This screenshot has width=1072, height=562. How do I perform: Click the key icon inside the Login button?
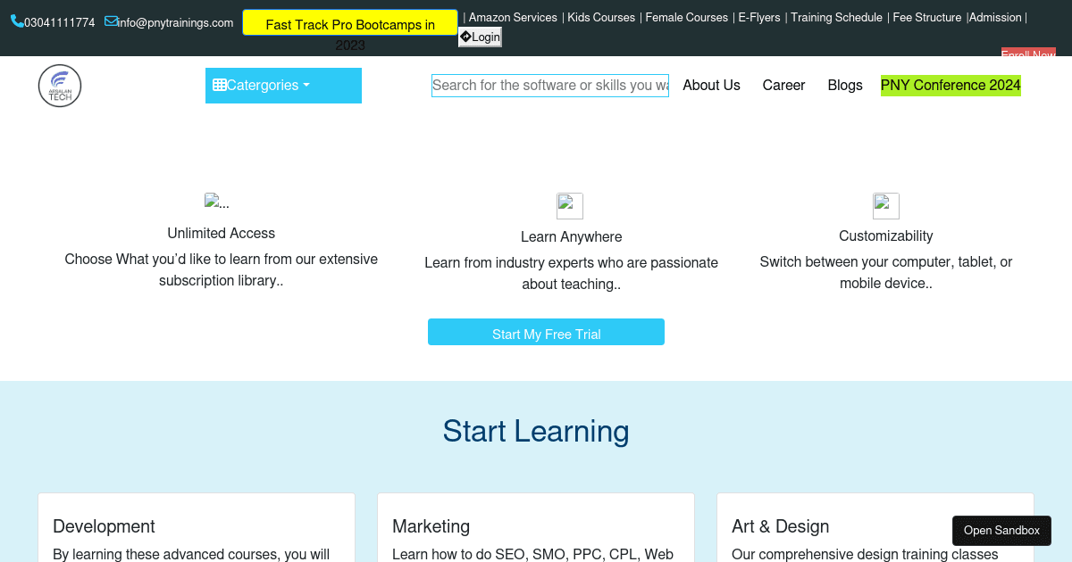(466, 37)
